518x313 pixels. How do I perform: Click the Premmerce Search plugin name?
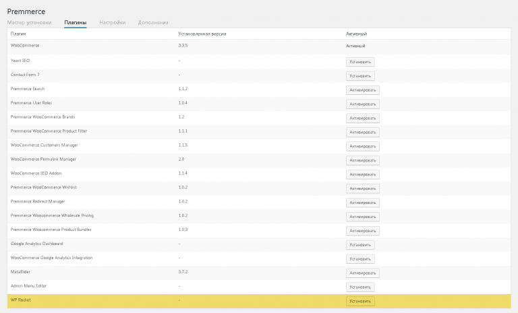point(28,89)
